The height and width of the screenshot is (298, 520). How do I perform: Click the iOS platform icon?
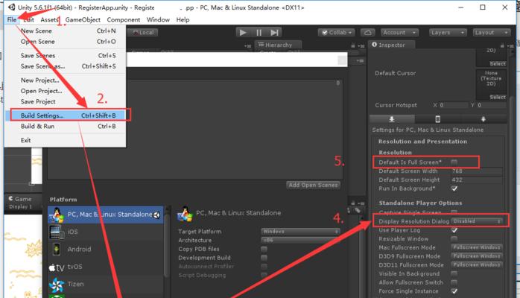coord(55,232)
